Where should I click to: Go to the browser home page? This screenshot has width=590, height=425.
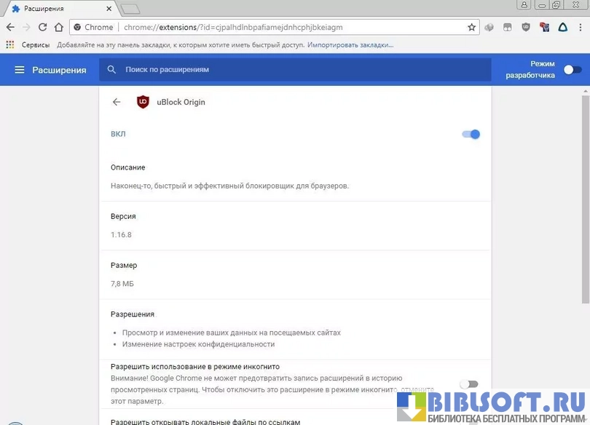(x=59, y=27)
